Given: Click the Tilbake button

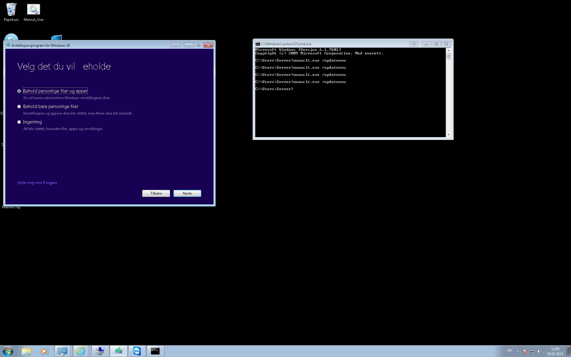Looking at the screenshot, I should (x=156, y=193).
